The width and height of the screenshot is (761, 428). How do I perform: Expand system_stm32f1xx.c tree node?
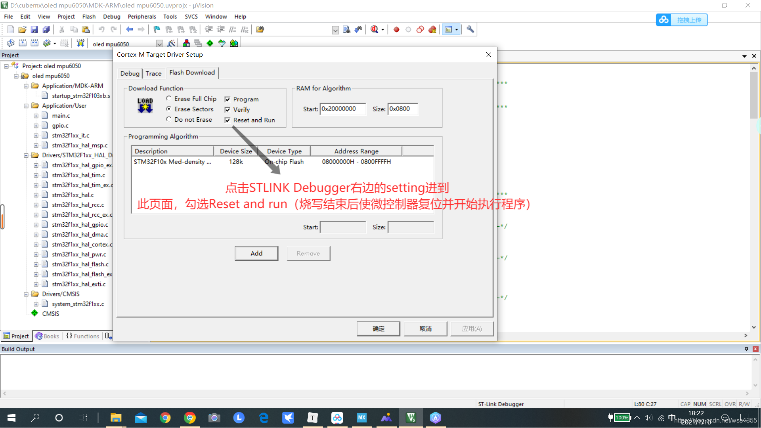[36, 304]
